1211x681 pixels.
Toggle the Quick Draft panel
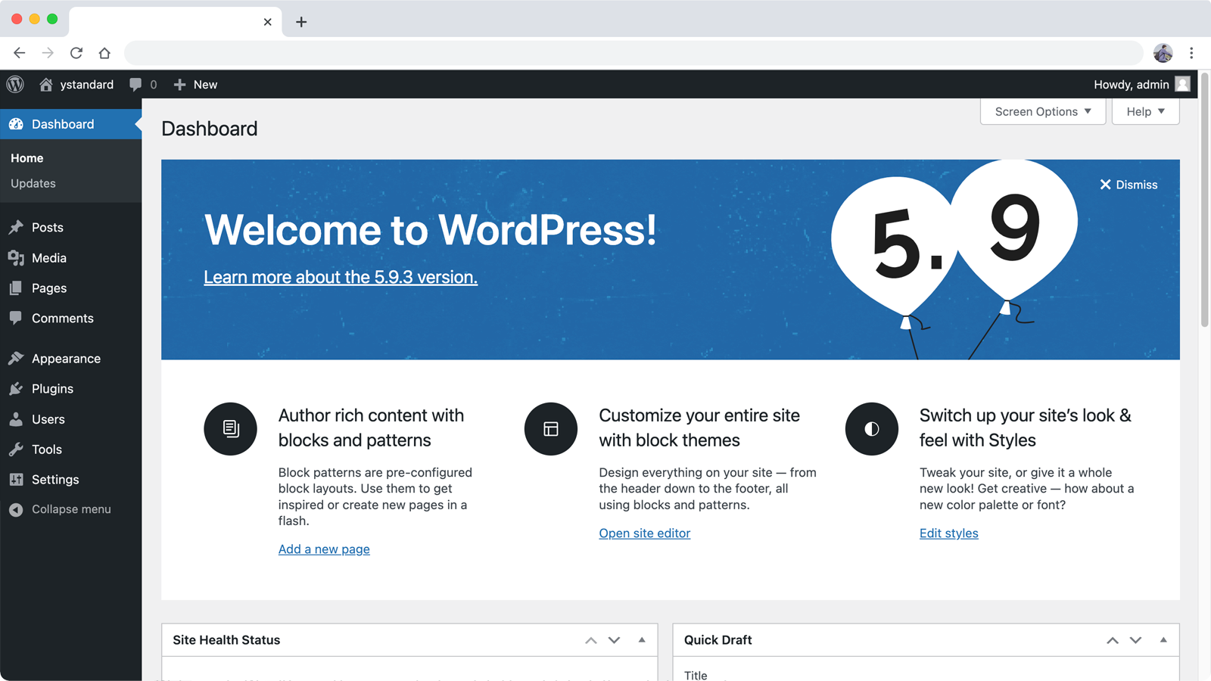(1163, 640)
